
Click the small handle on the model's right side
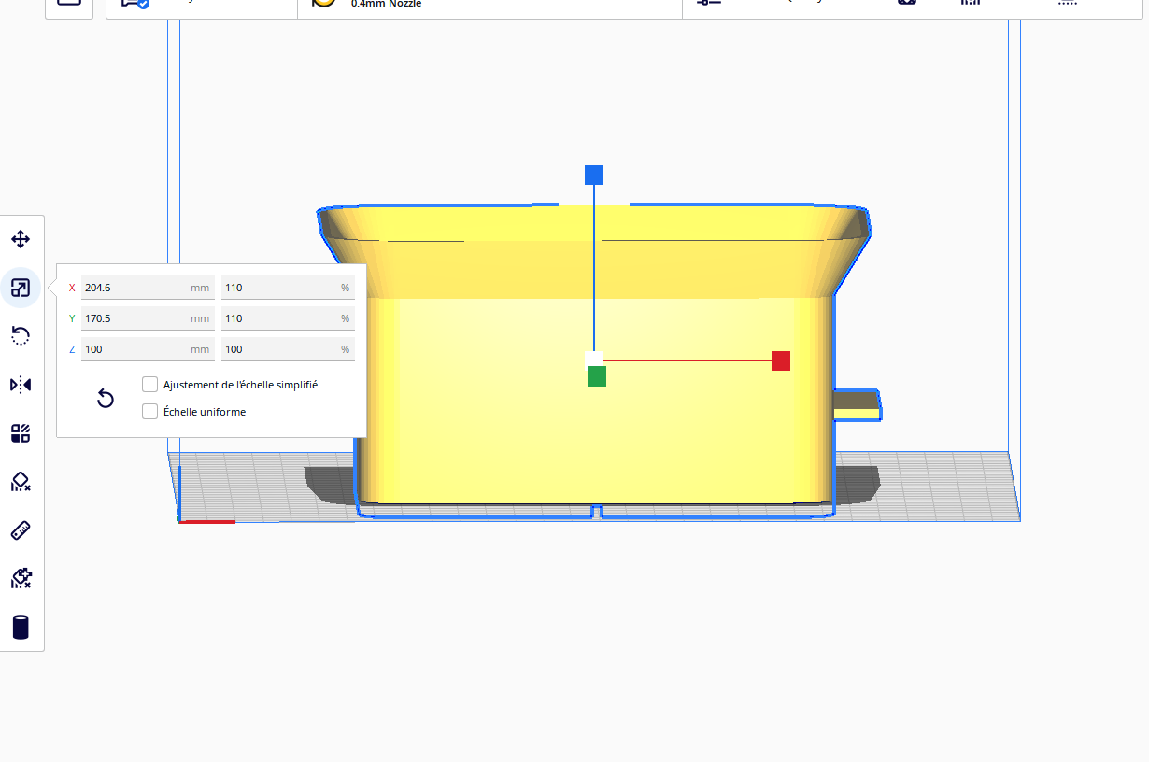coord(857,405)
